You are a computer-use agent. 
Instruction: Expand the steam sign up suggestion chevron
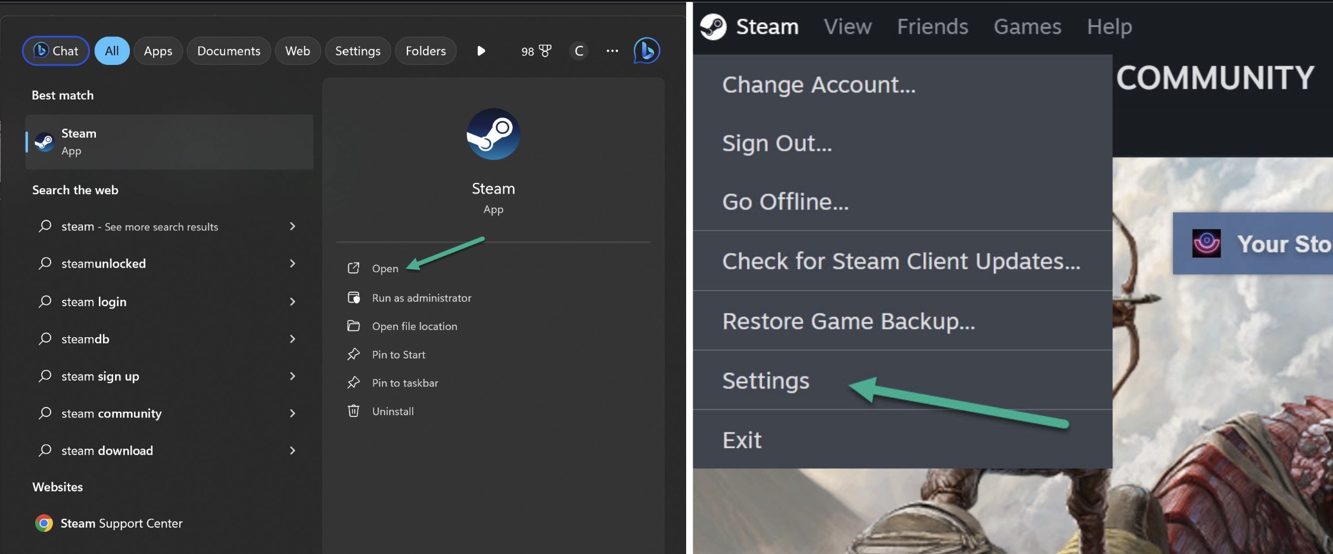click(x=292, y=376)
